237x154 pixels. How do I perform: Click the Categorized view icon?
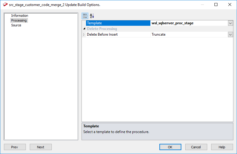[x=85, y=16]
